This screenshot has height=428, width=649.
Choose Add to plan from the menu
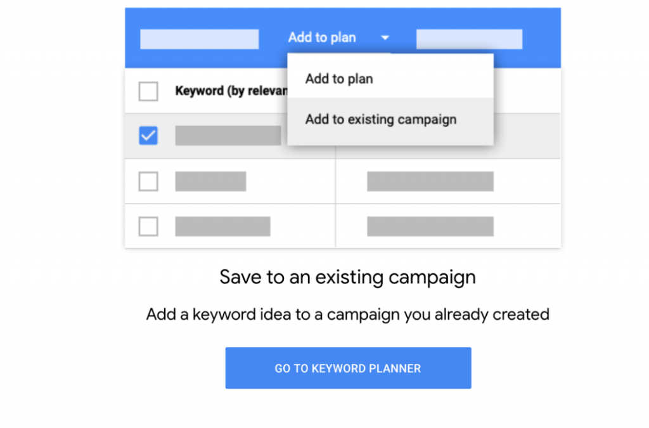(x=339, y=79)
